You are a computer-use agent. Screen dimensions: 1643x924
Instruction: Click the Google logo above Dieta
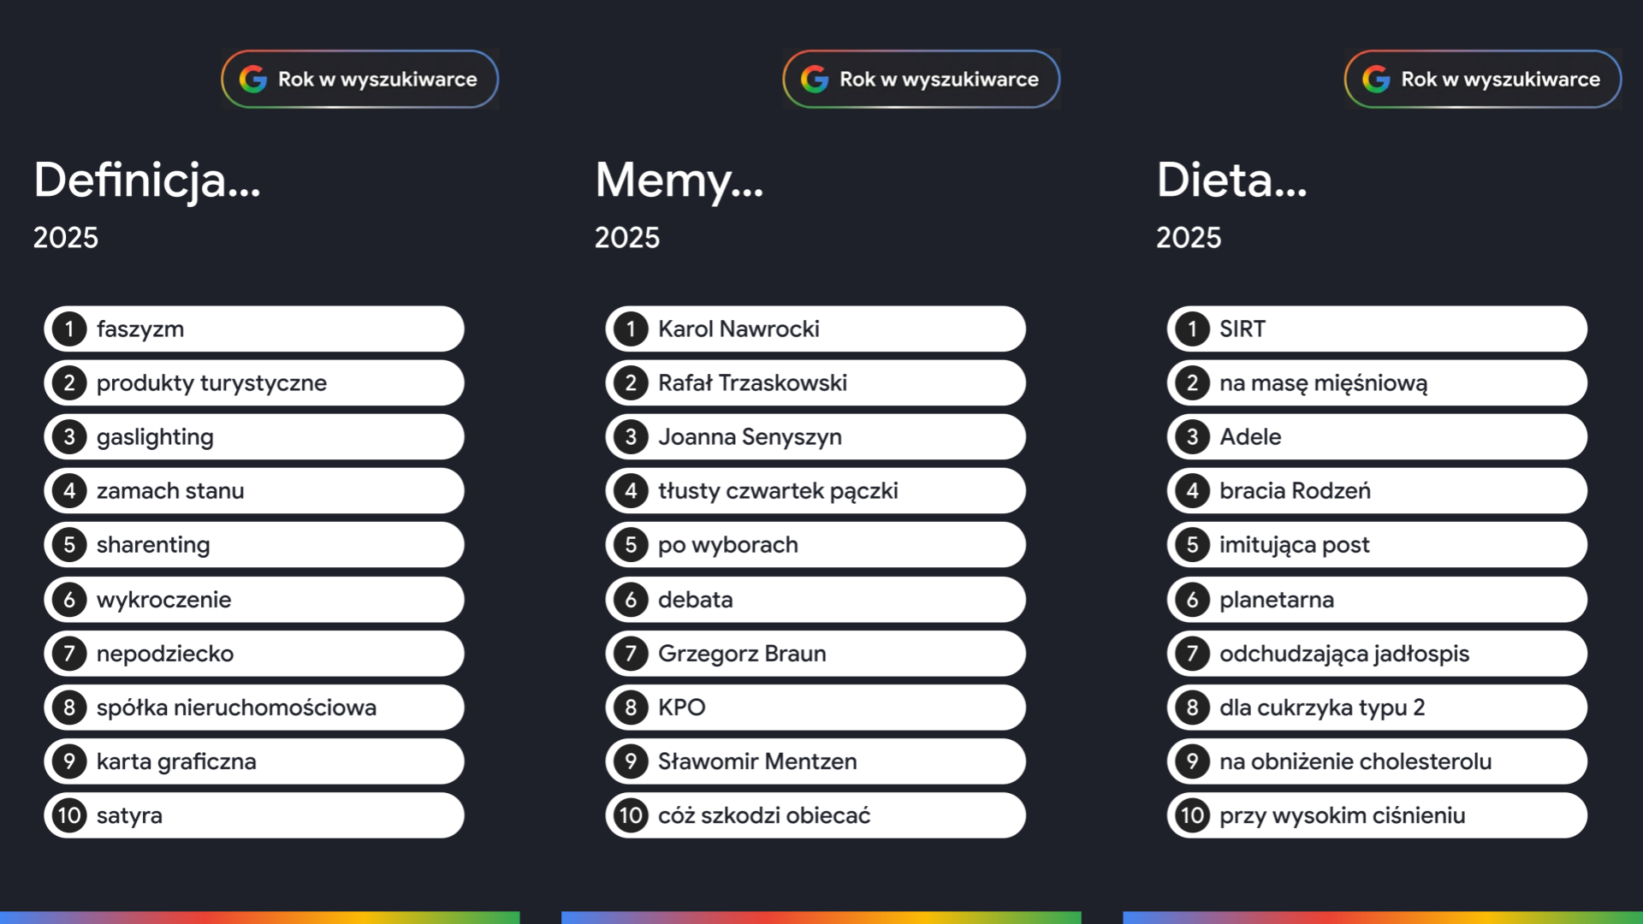1376,79
